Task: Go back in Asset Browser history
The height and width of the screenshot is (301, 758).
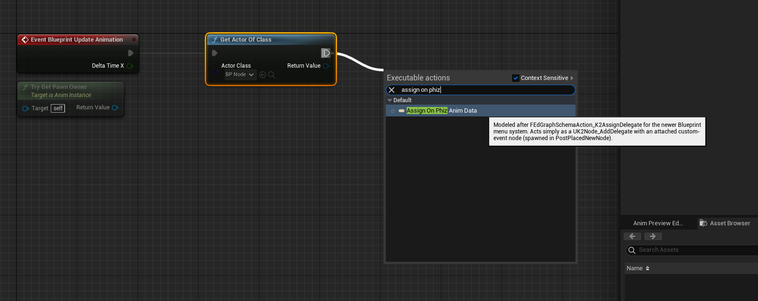Action: [632, 236]
